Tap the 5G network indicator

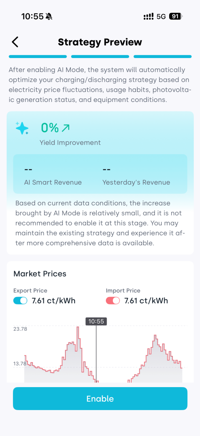161,17
